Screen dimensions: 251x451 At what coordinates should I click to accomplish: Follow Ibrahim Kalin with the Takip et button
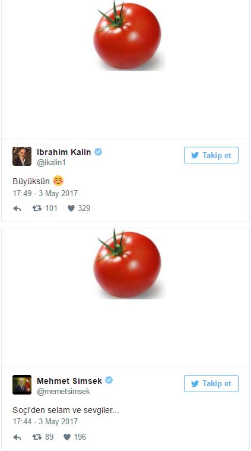[211, 155]
